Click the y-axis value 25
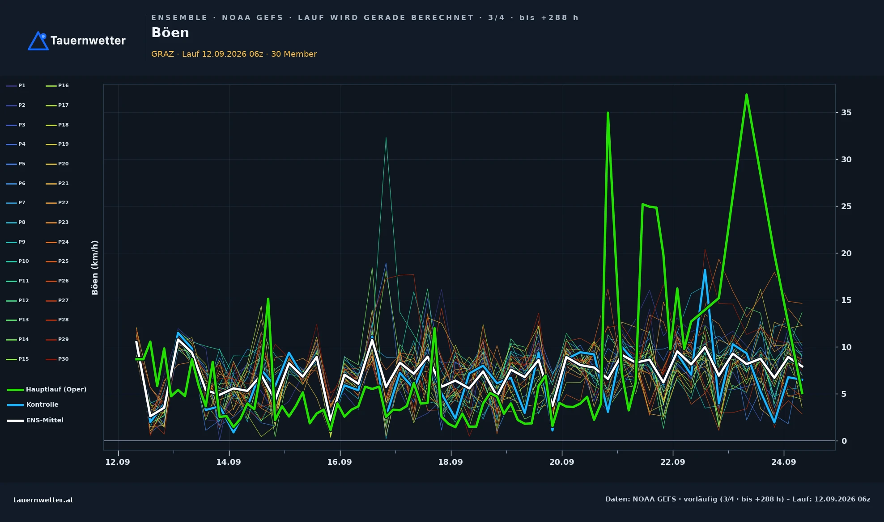The height and width of the screenshot is (522, 884). [846, 206]
